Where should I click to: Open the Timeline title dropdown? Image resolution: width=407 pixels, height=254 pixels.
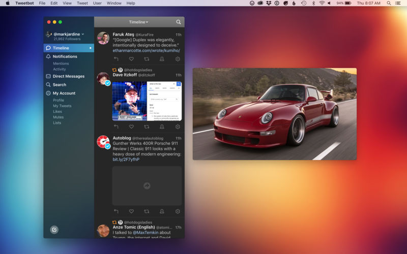[x=138, y=22]
